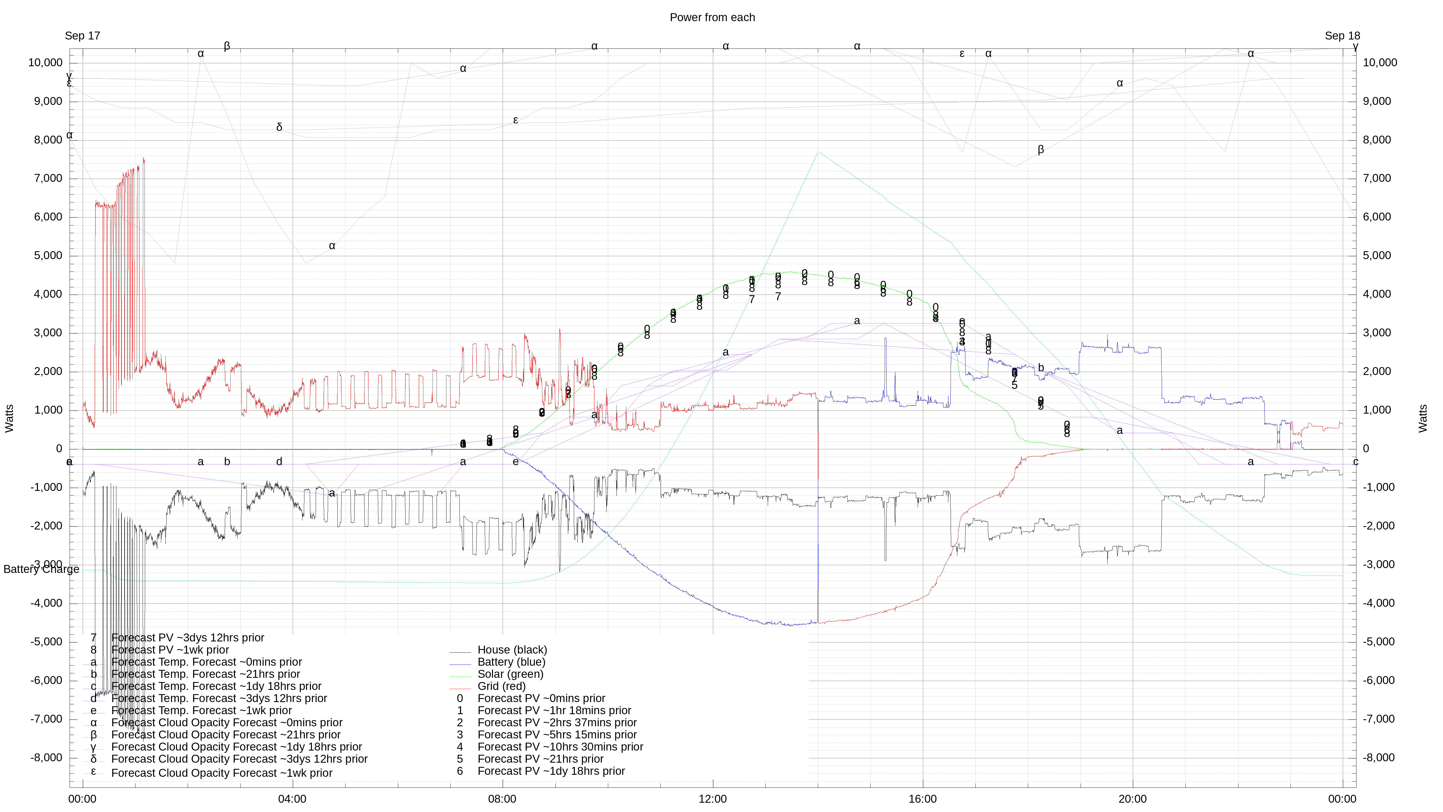Click the 'Battery Charge' label
This screenshot has width=1443, height=812.
coord(41,569)
